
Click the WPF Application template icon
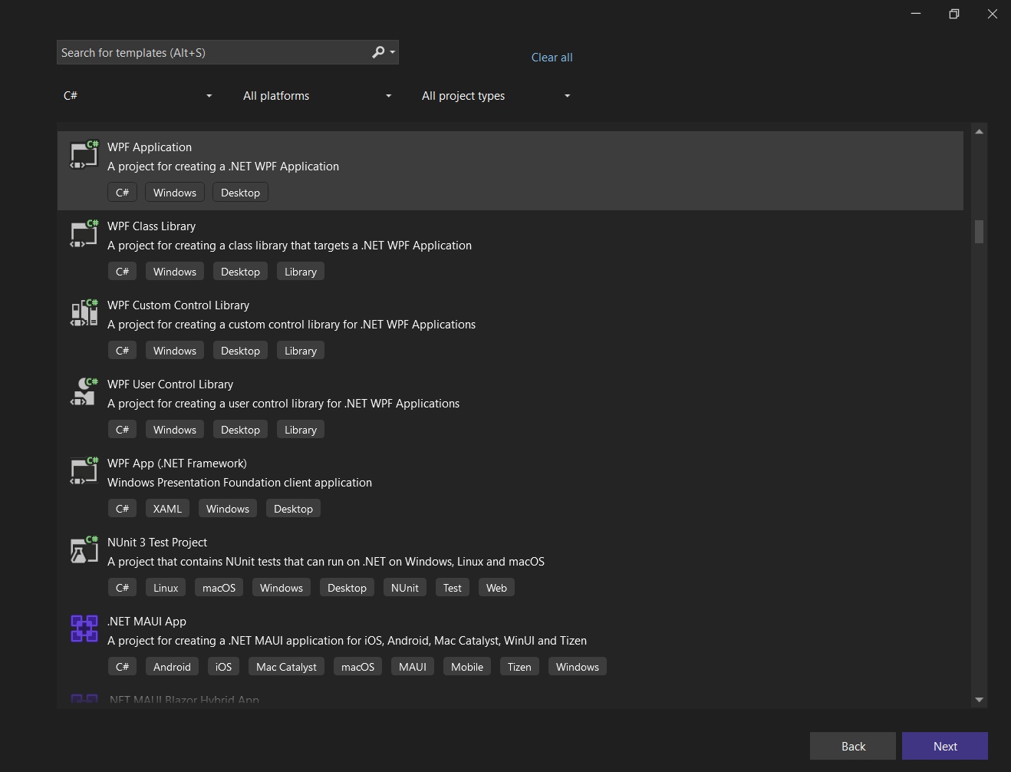point(84,154)
